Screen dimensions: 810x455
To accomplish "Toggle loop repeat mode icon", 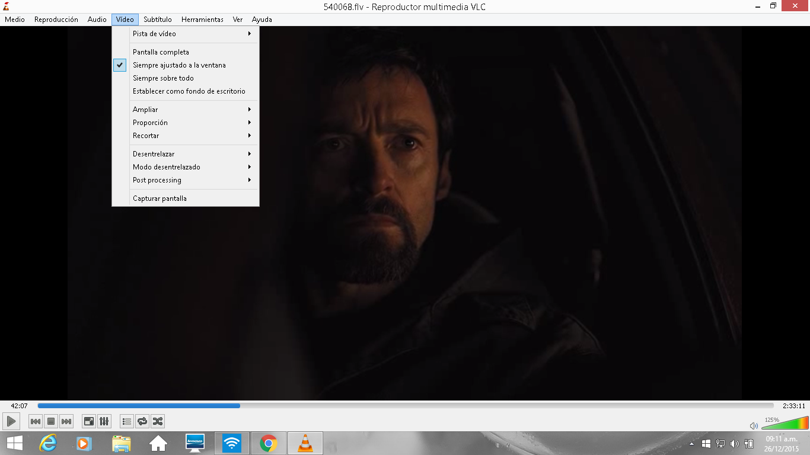I will (142, 421).
